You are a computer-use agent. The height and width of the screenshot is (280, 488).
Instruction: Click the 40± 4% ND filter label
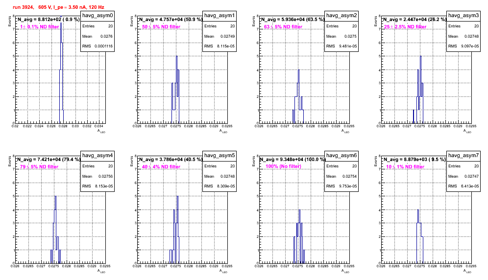pos(161,167)
